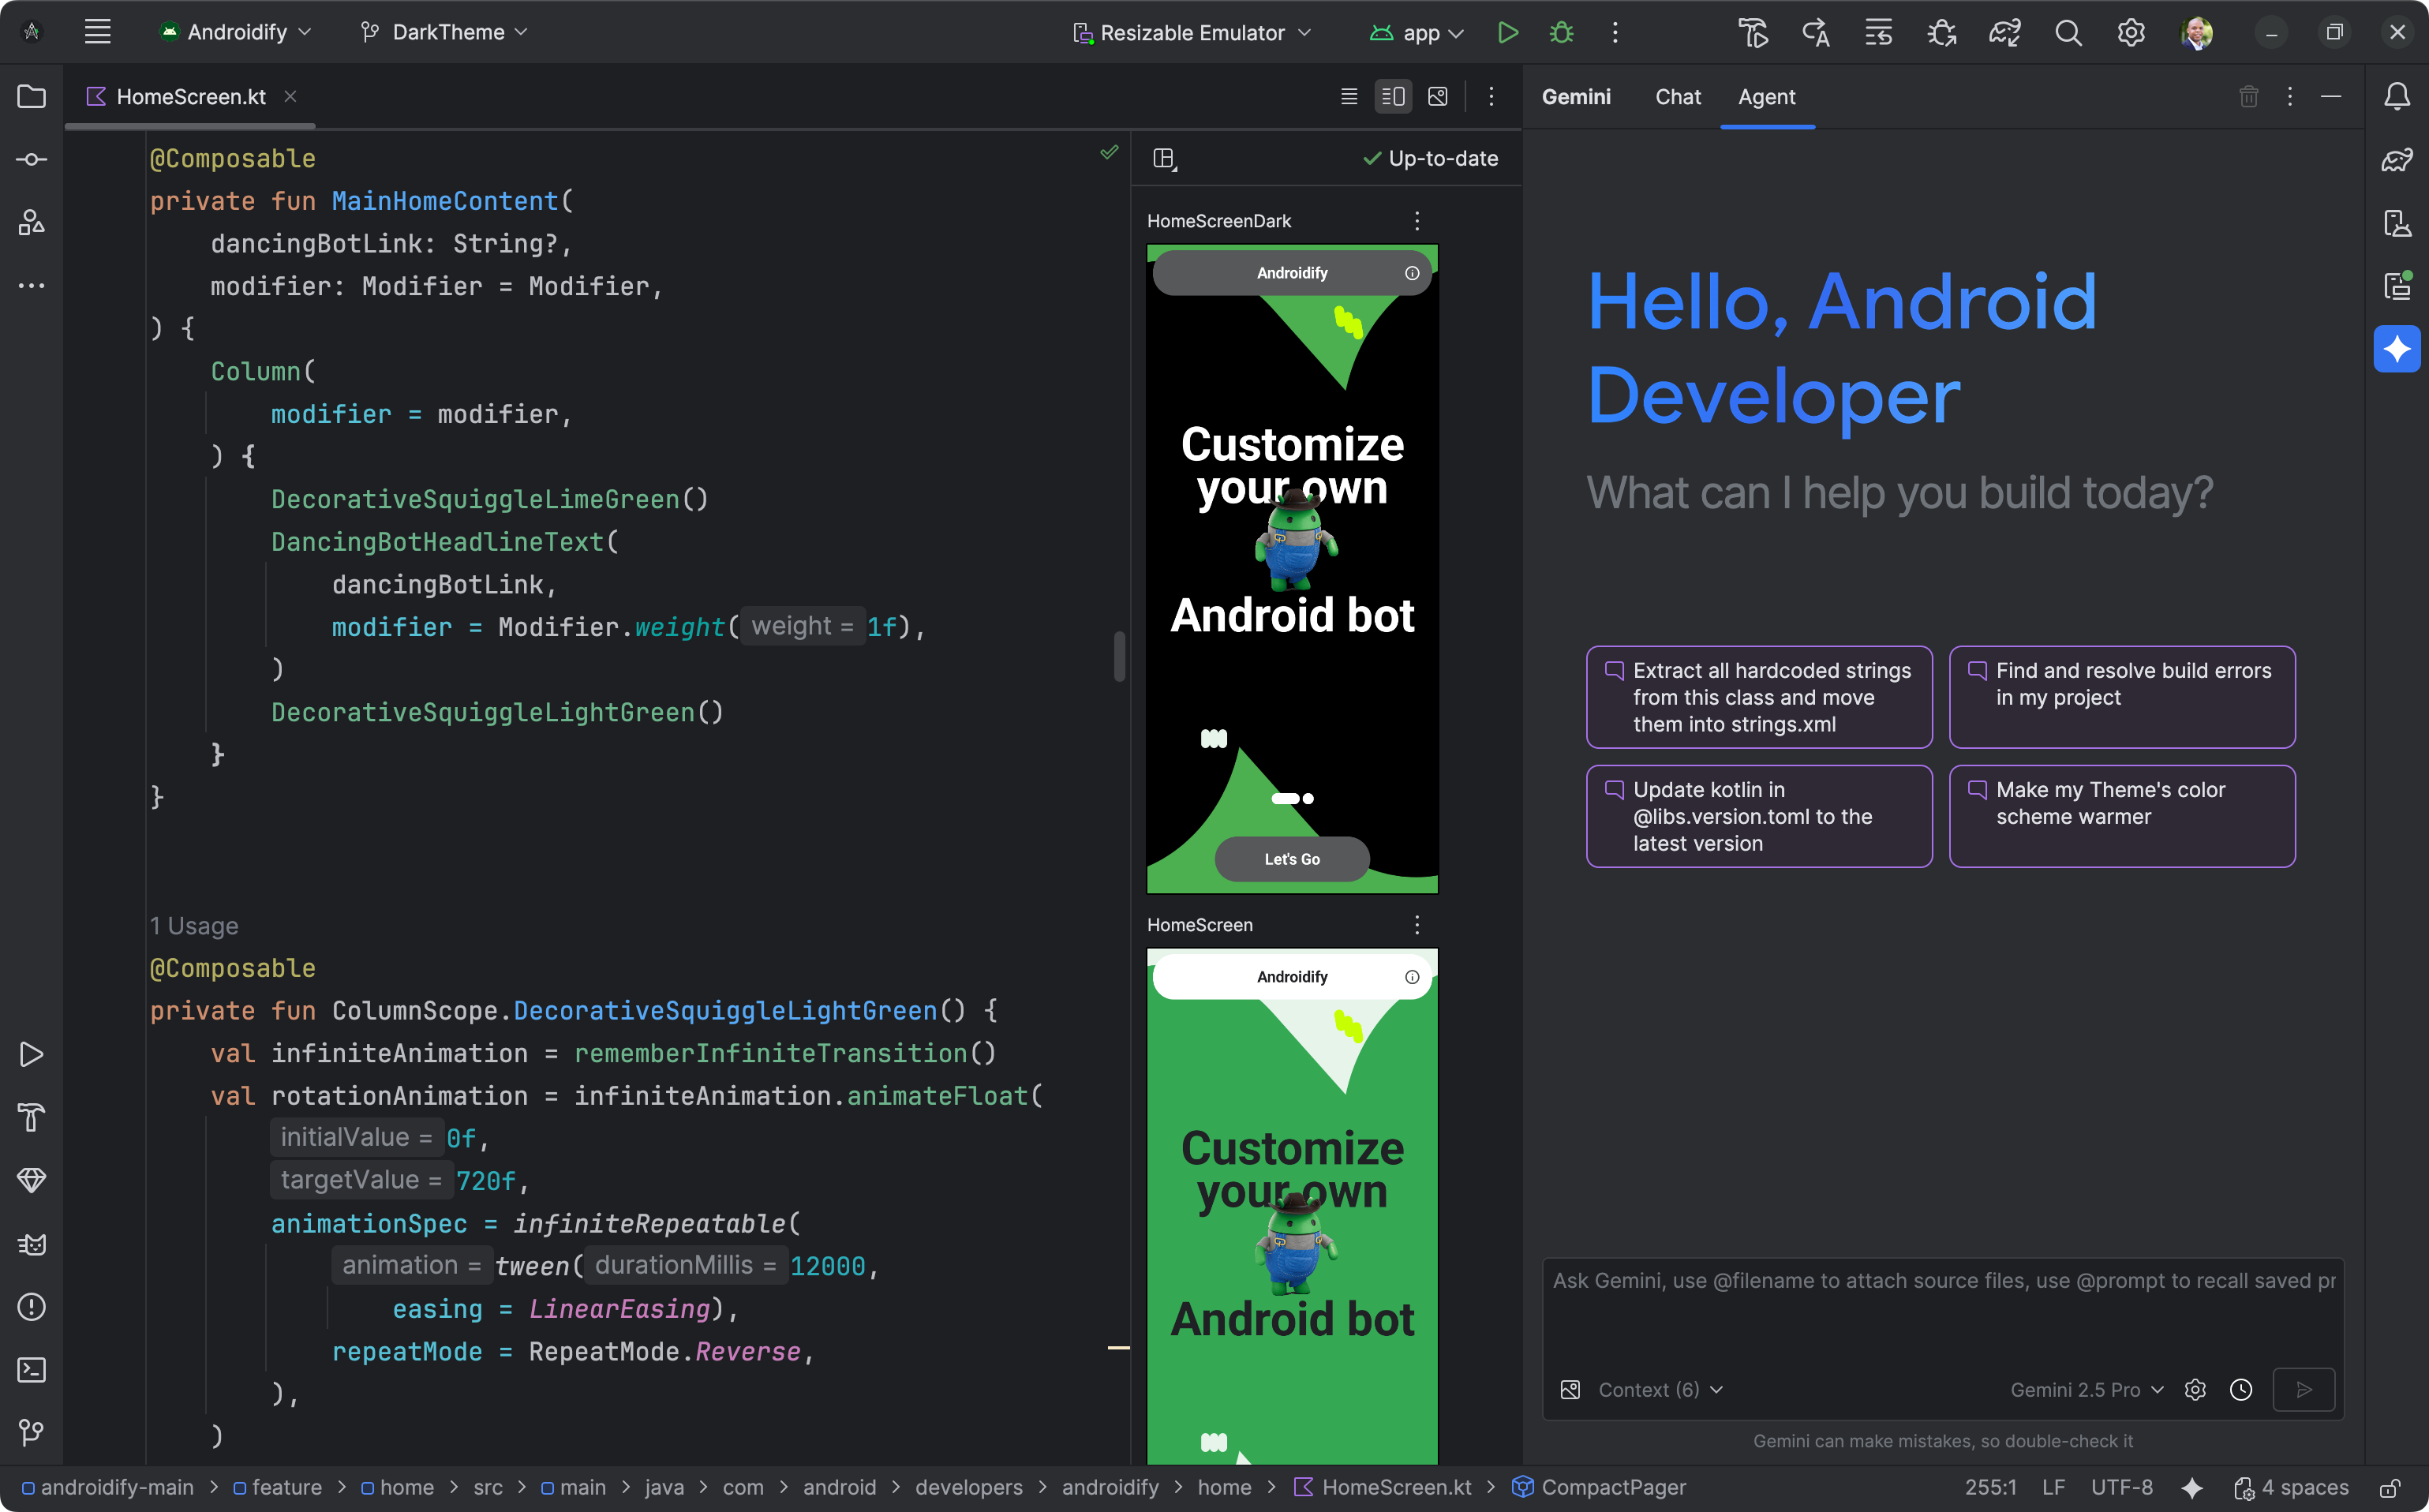Click Make my Theme's color scheme warmer
2429x1512 pixels.
click(x=2122, y=816)
